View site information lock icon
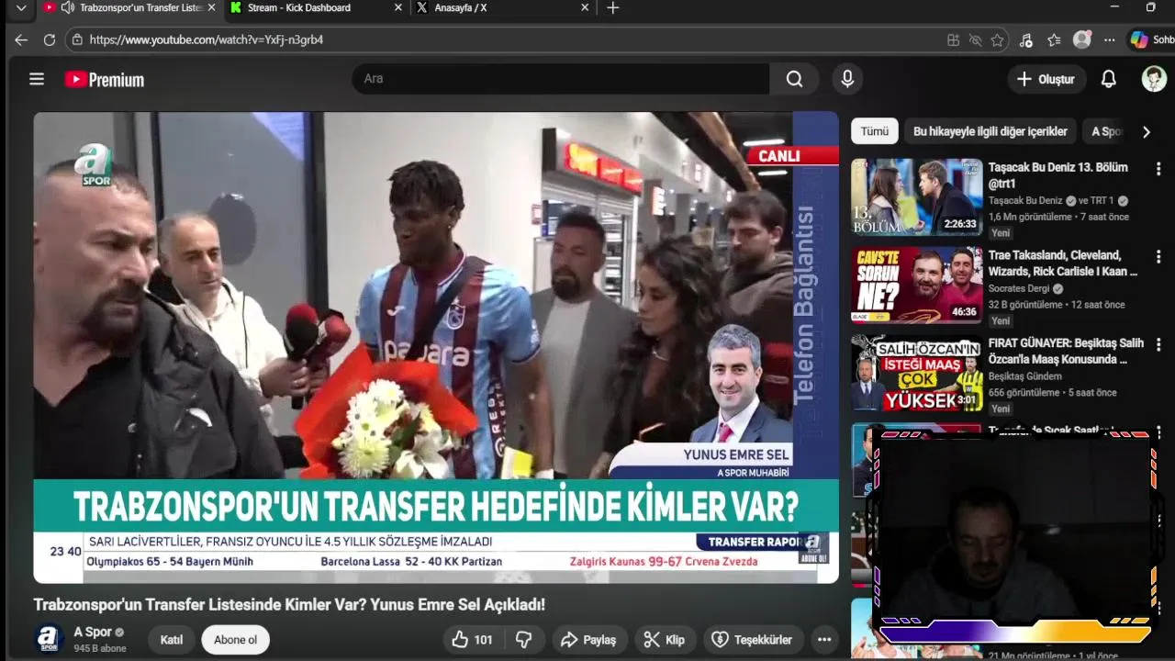 (x=77, y=39)
